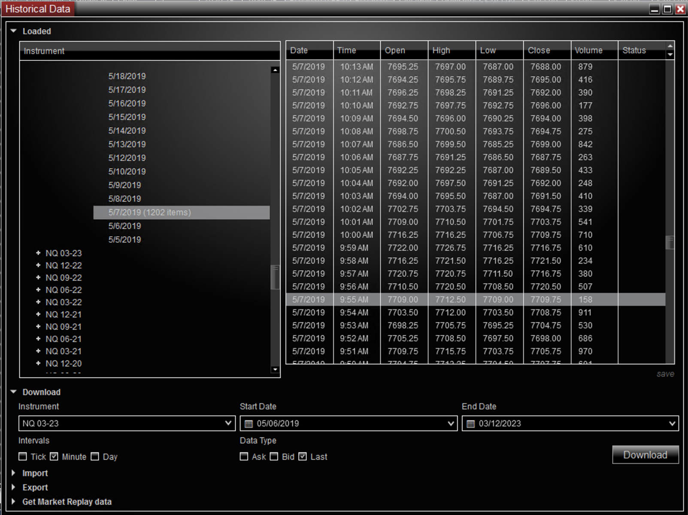Expand the NQ 09-21 tree node
The height and width of the screenshot is (515, 688).
pos(38,326)
